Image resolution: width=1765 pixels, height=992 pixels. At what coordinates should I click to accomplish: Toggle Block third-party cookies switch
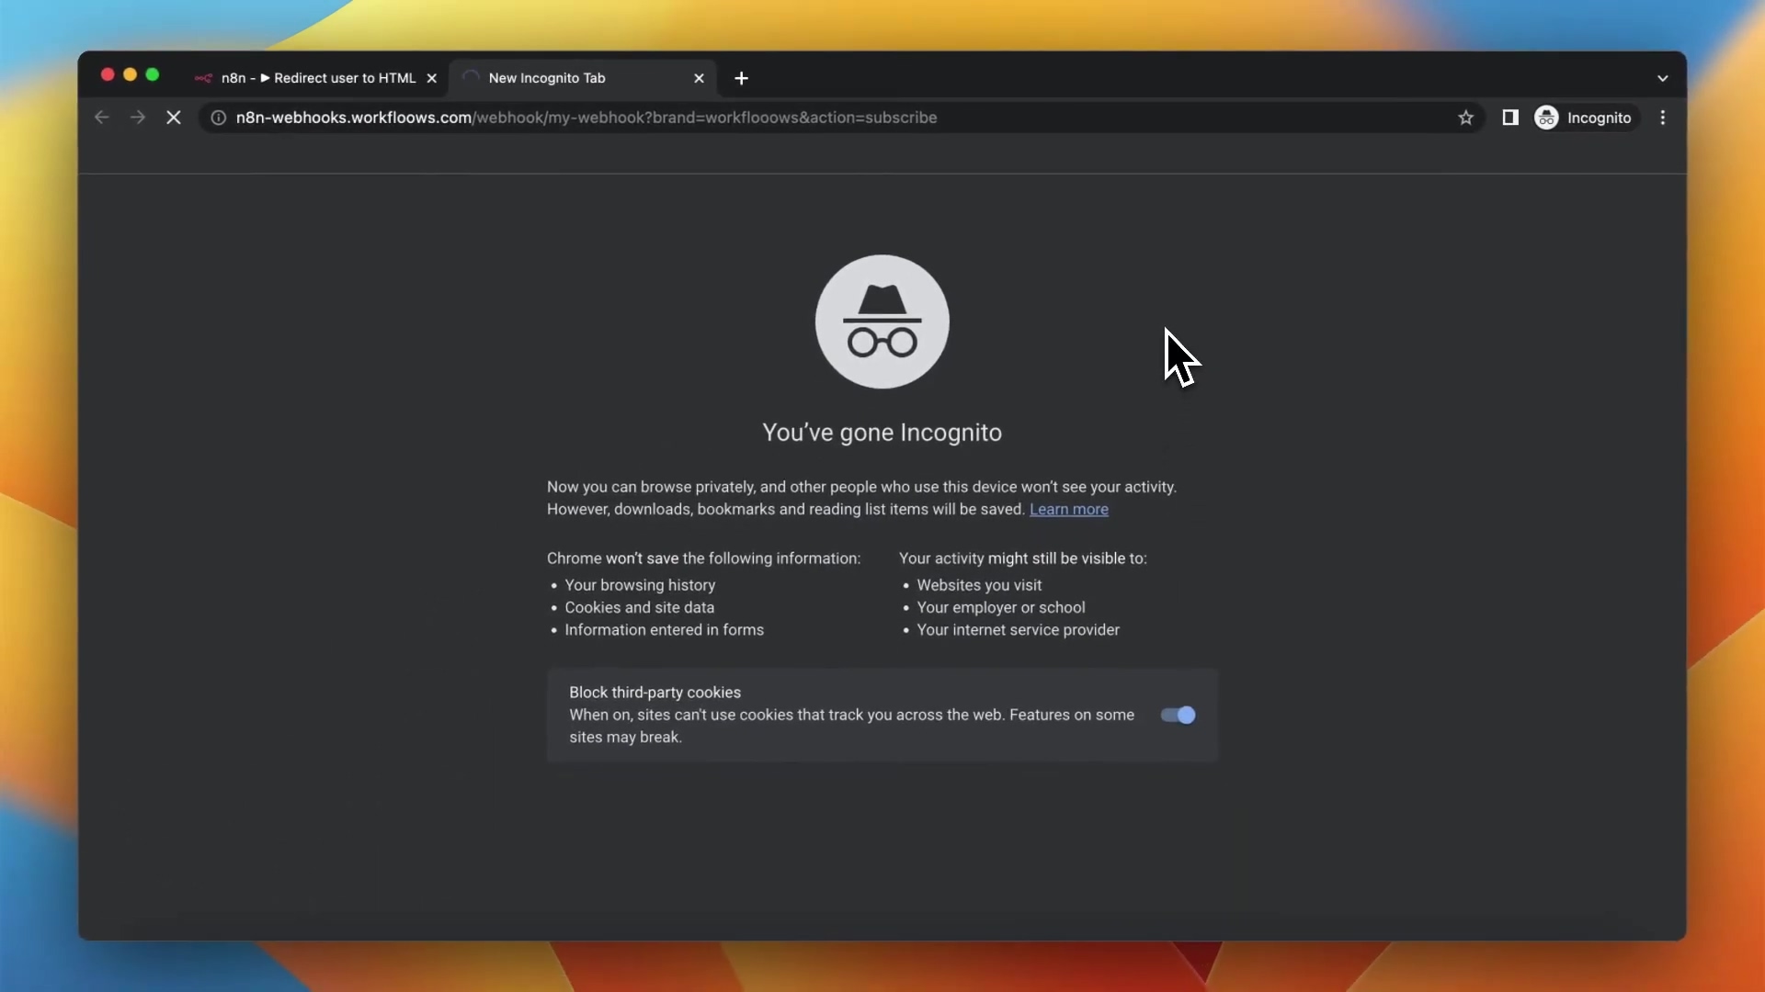coord(1178,715)
